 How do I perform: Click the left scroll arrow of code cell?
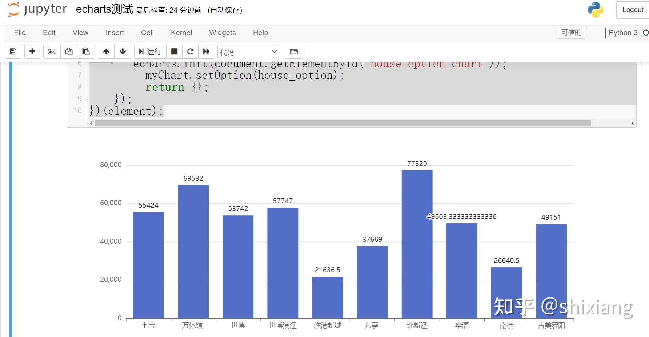tap(91, 123)
